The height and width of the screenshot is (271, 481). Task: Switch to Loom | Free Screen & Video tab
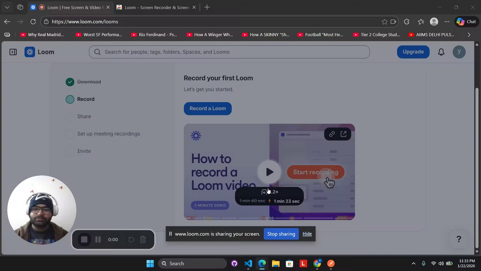[x=70, y=7]
